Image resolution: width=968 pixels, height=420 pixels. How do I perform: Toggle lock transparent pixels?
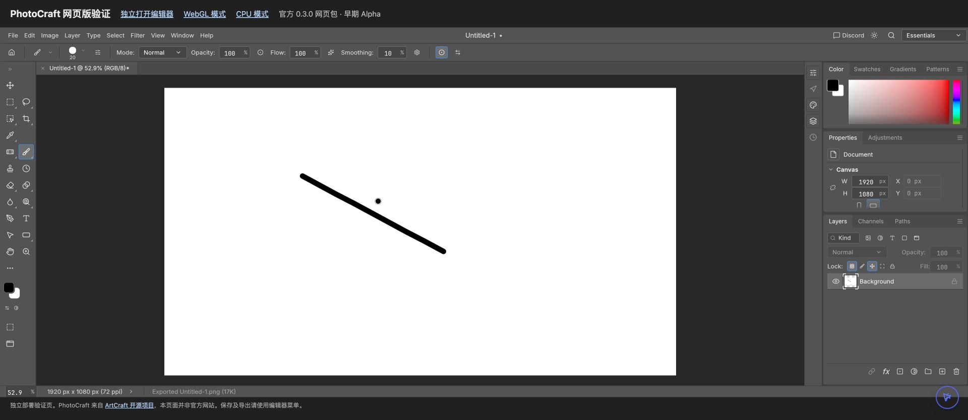click(x=852, y=266)
